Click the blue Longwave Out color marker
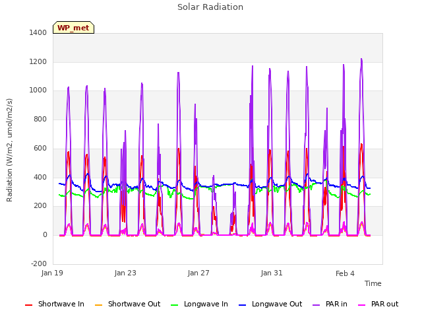 (x=242, y=305)
